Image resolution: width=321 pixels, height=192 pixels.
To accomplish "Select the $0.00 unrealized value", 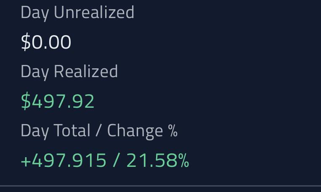I will [46, 42].
